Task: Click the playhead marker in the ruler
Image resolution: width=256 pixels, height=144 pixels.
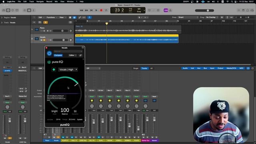Action: click(107, 24)
